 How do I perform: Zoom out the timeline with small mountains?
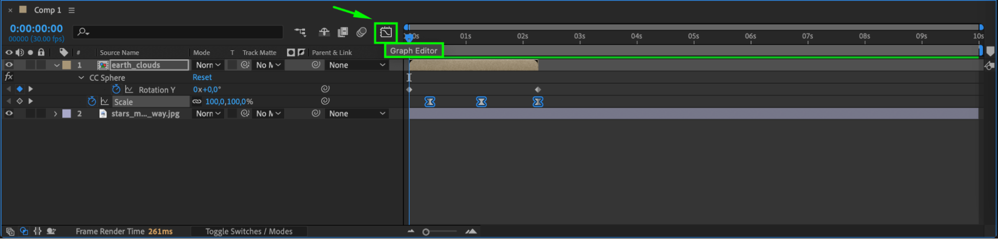(x=411, y=232)
